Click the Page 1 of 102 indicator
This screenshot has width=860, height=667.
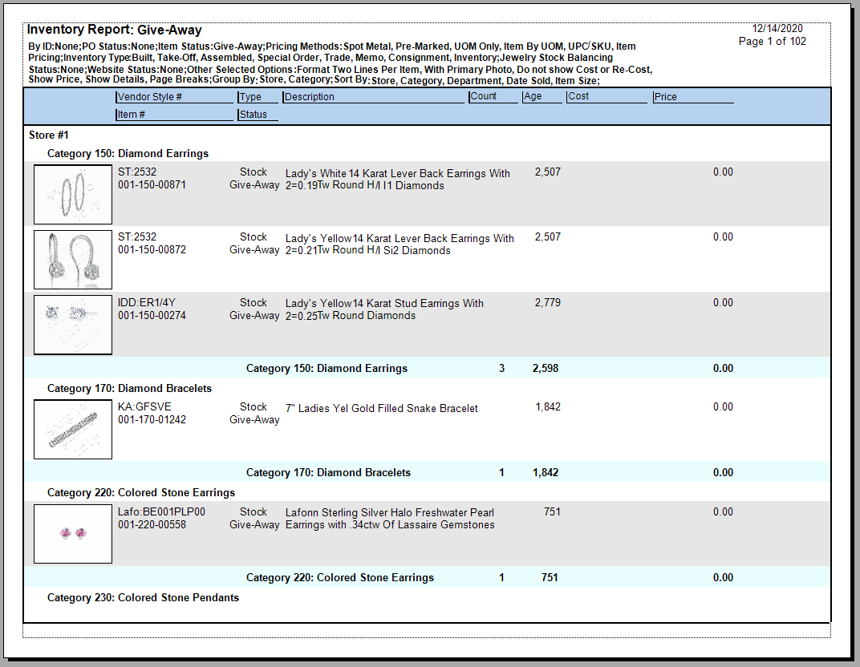click(x=772, y=42)
